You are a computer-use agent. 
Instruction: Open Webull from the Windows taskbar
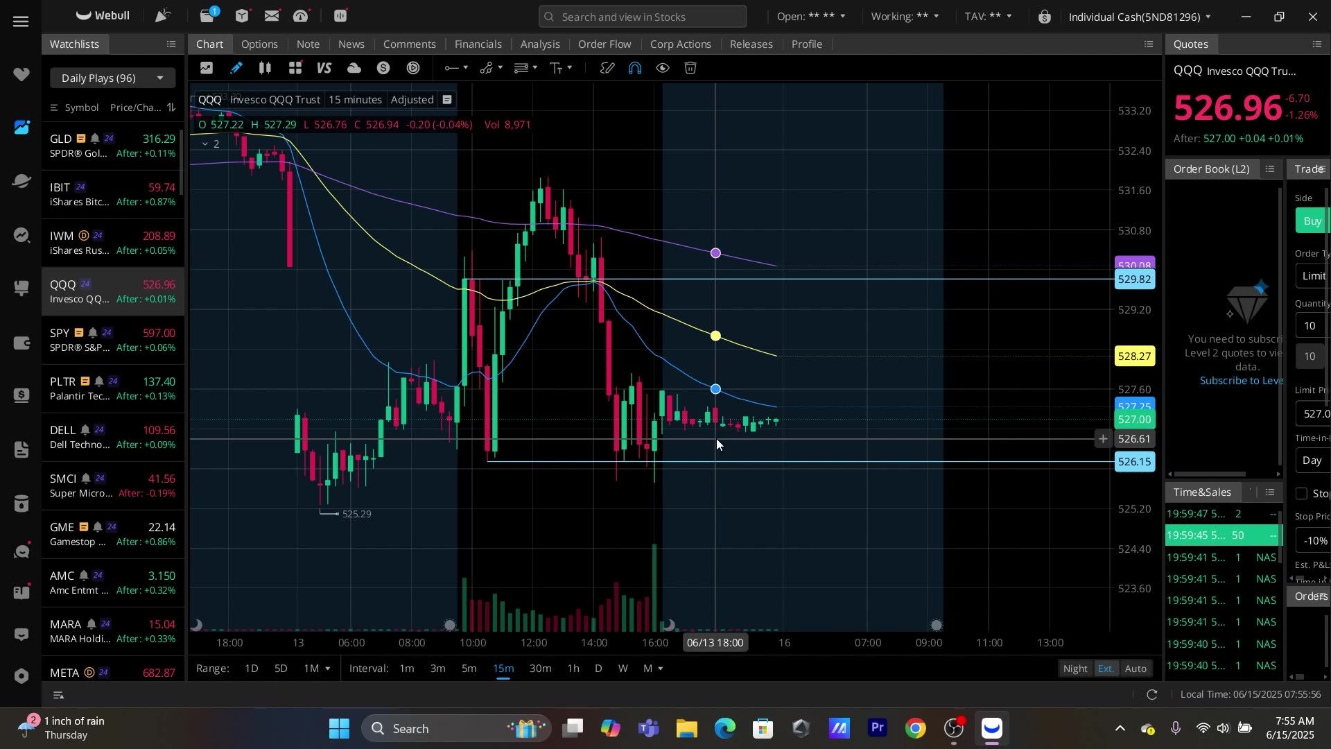tap(992, 728)
